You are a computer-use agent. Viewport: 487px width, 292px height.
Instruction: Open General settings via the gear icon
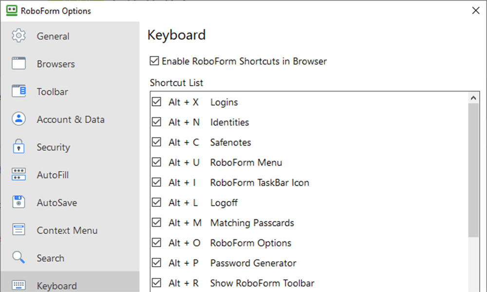click(x=19, y=36)
